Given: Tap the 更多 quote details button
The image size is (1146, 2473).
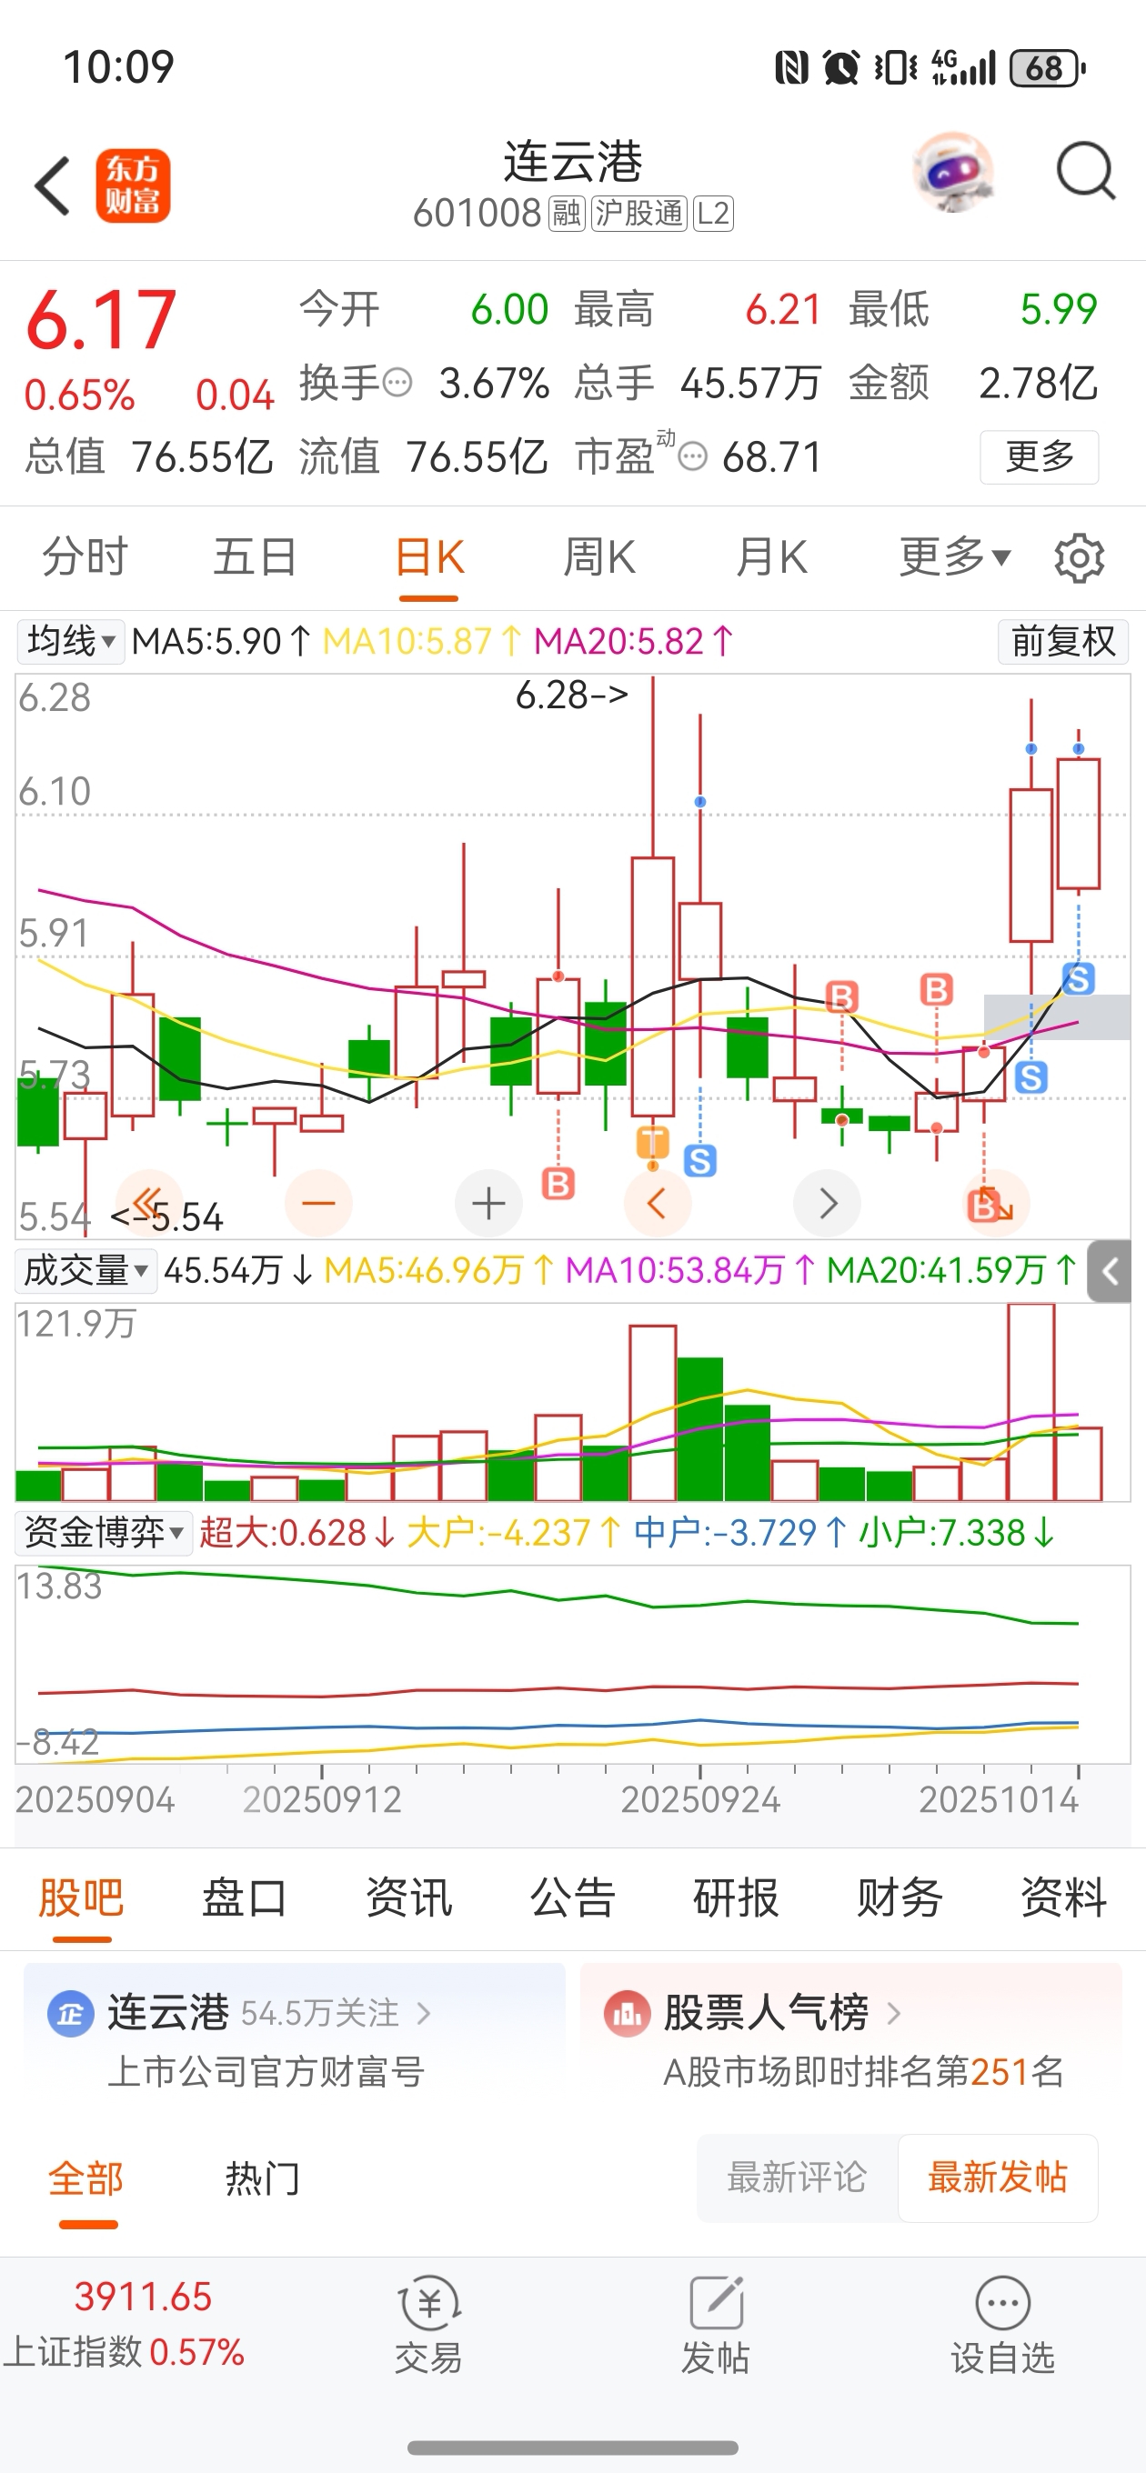Looking at the screenshot, I should [1040, 457].
